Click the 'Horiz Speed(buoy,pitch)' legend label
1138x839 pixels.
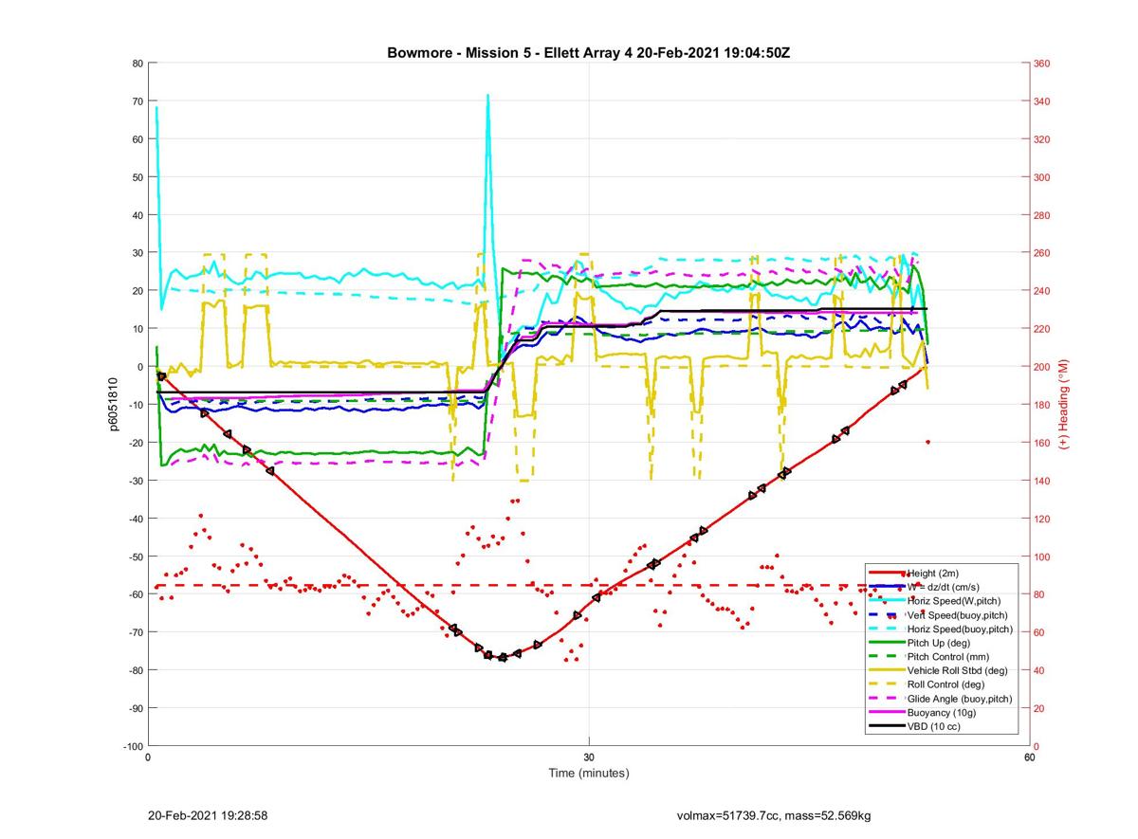point(960,629)
